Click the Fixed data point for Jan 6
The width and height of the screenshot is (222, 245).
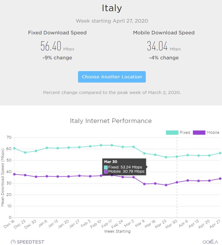click(x=47, y=148)
